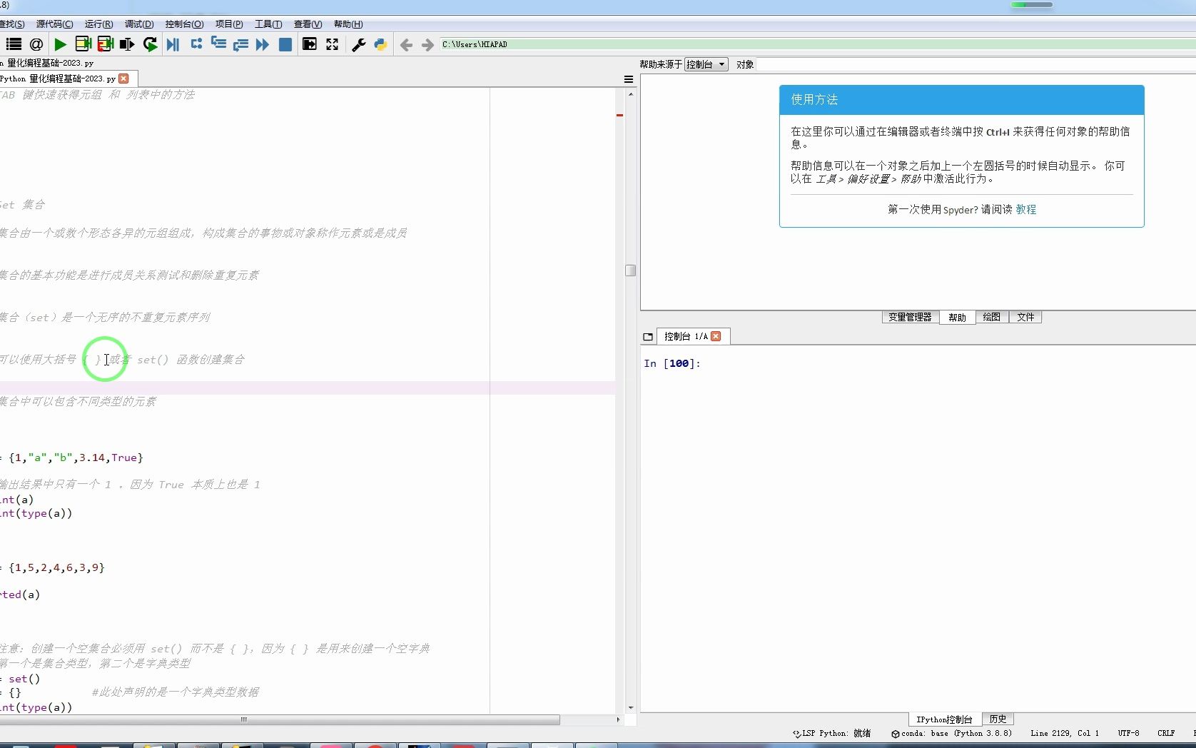Re-run the last script
The width and height of the screenshot is (1196, 748).
pos(150,44)
